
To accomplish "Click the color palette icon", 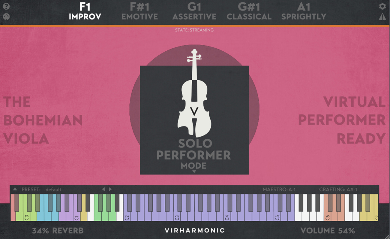I will [x=6, y=17].
